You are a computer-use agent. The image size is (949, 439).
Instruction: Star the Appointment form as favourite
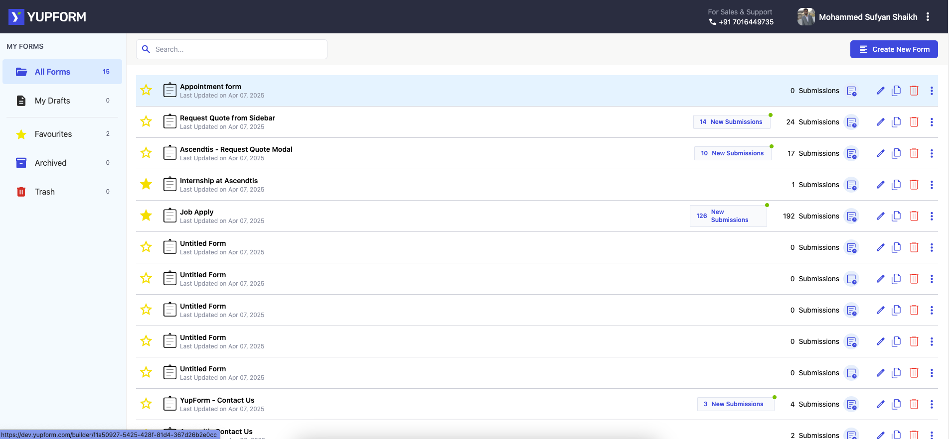(146, 90)
